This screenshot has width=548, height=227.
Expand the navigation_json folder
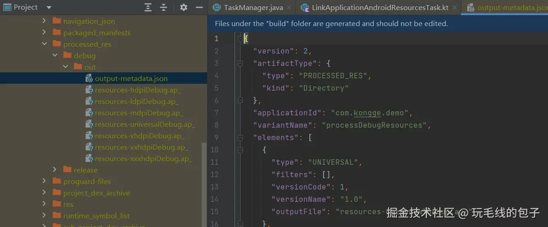[x=44, y=22]
